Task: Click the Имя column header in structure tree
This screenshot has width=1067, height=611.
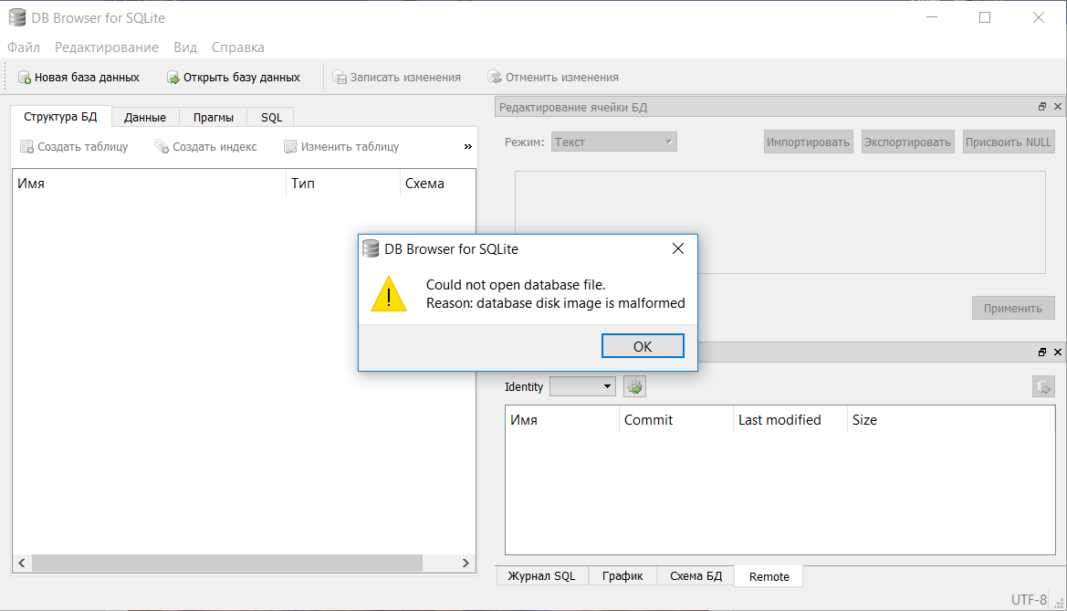Action: (x=149, y=184)
